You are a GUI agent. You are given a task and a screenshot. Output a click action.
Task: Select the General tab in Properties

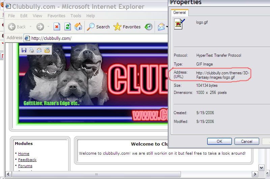click(x=180, y=12)
